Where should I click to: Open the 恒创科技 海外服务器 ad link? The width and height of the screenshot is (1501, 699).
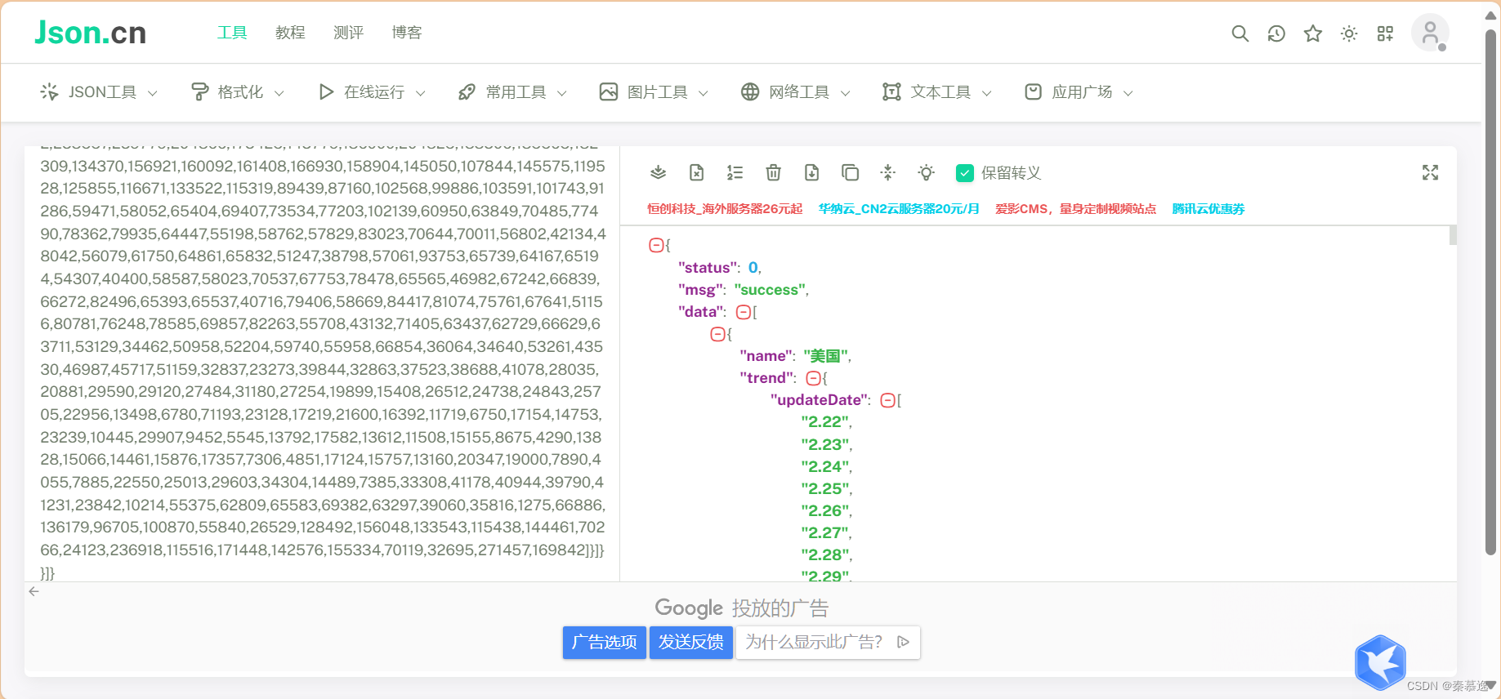[x=725, y=209]
